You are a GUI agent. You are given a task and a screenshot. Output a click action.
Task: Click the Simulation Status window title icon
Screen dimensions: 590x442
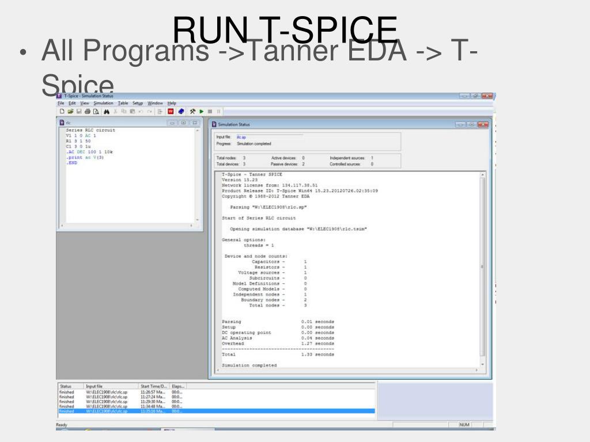pyautogui.click(x=214, y=124)
